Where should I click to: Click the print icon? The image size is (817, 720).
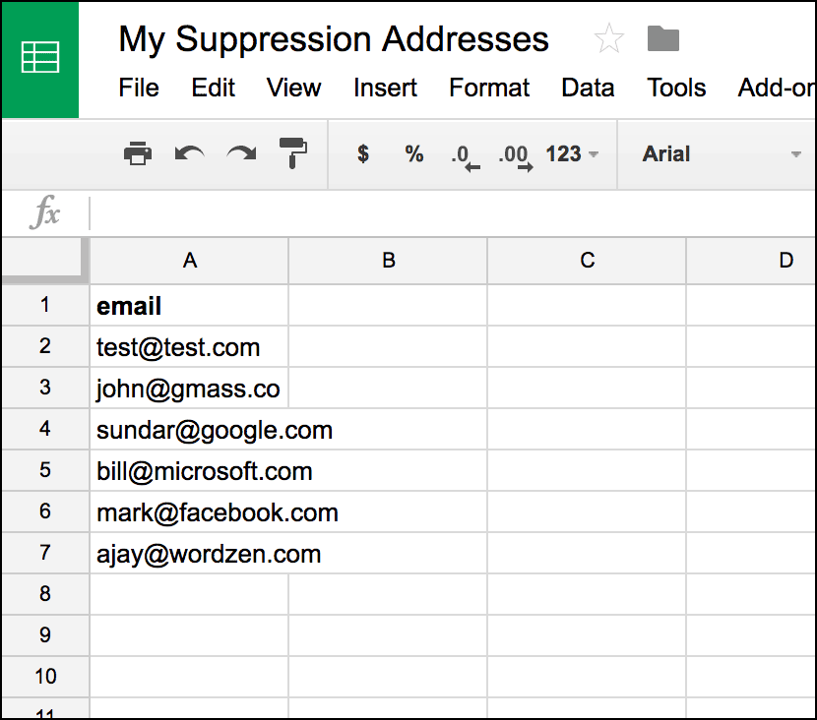pyautogui.click(x=138, y=153)
